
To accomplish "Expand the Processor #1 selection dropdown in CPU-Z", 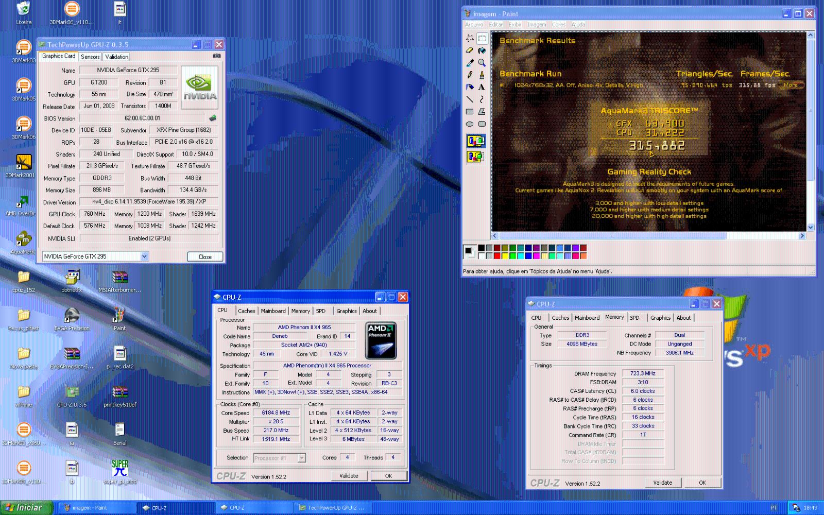I will pos(302,458).
